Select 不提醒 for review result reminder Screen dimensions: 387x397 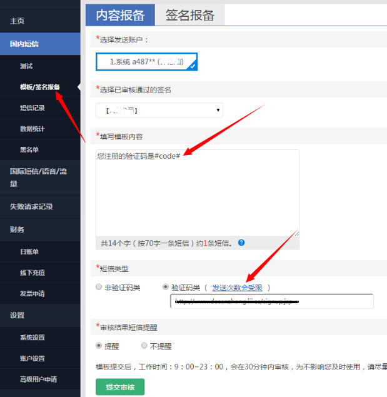tap(144, 346)
